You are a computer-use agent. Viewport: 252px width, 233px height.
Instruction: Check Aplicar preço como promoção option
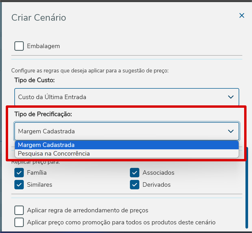[x=19, y=222]
